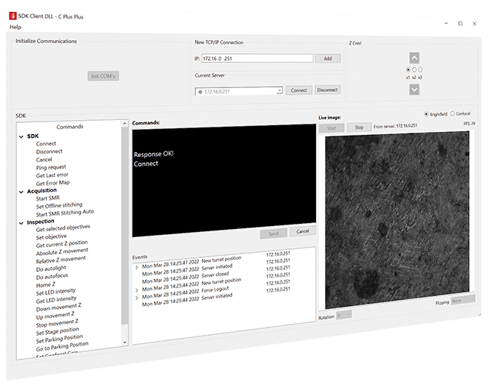Select Do autolight command

point(51,268)
